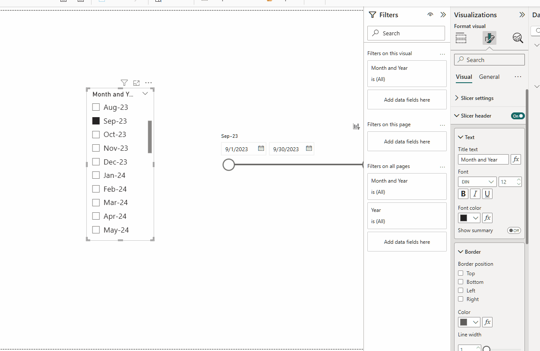Click the Visualizations pane search box
This screenshot has height=351, width=540.
point(489,60)
